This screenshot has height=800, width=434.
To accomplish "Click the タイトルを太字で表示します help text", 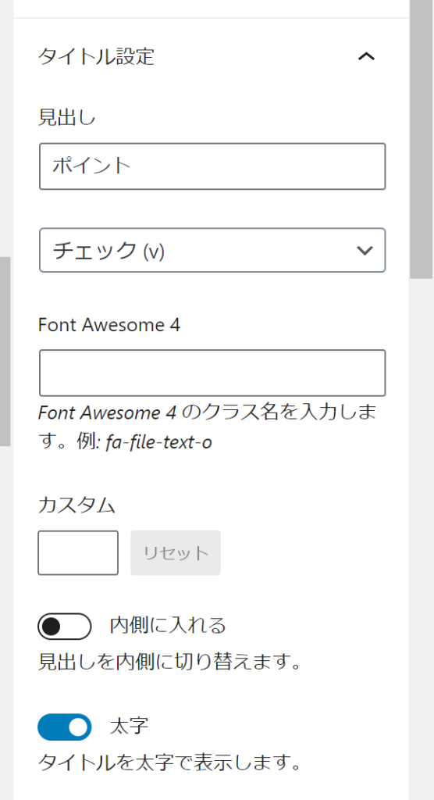I will pyautogui.click(x=170, y=762).
